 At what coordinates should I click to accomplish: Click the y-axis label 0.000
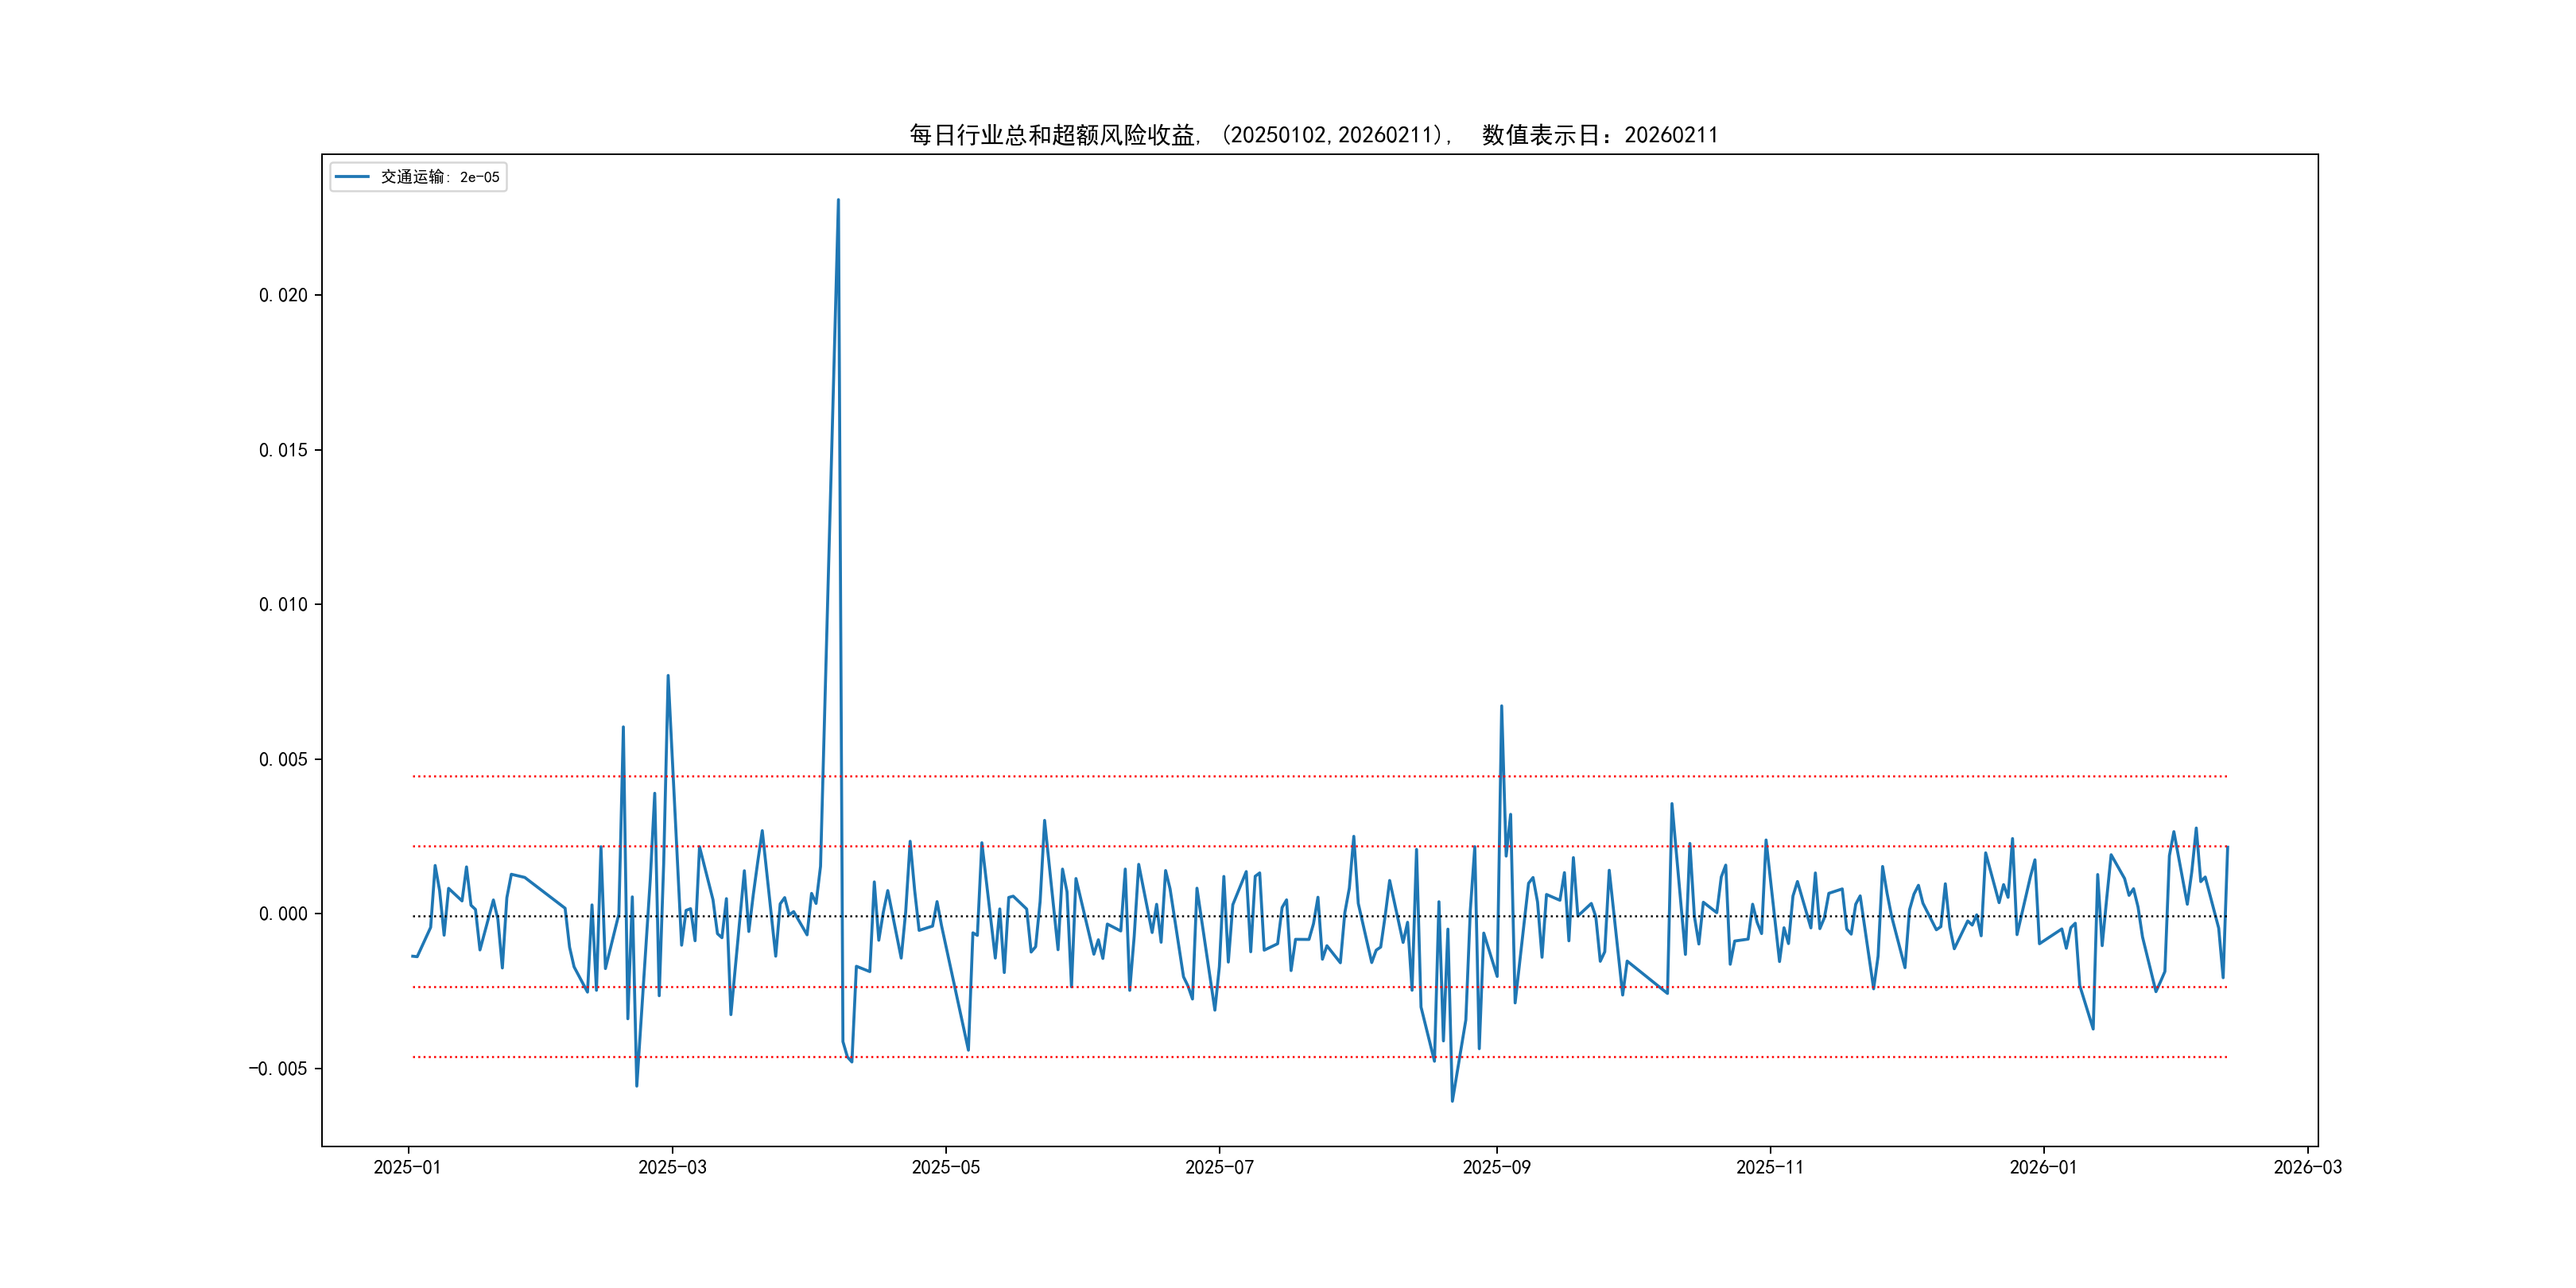tap(283, 913)
